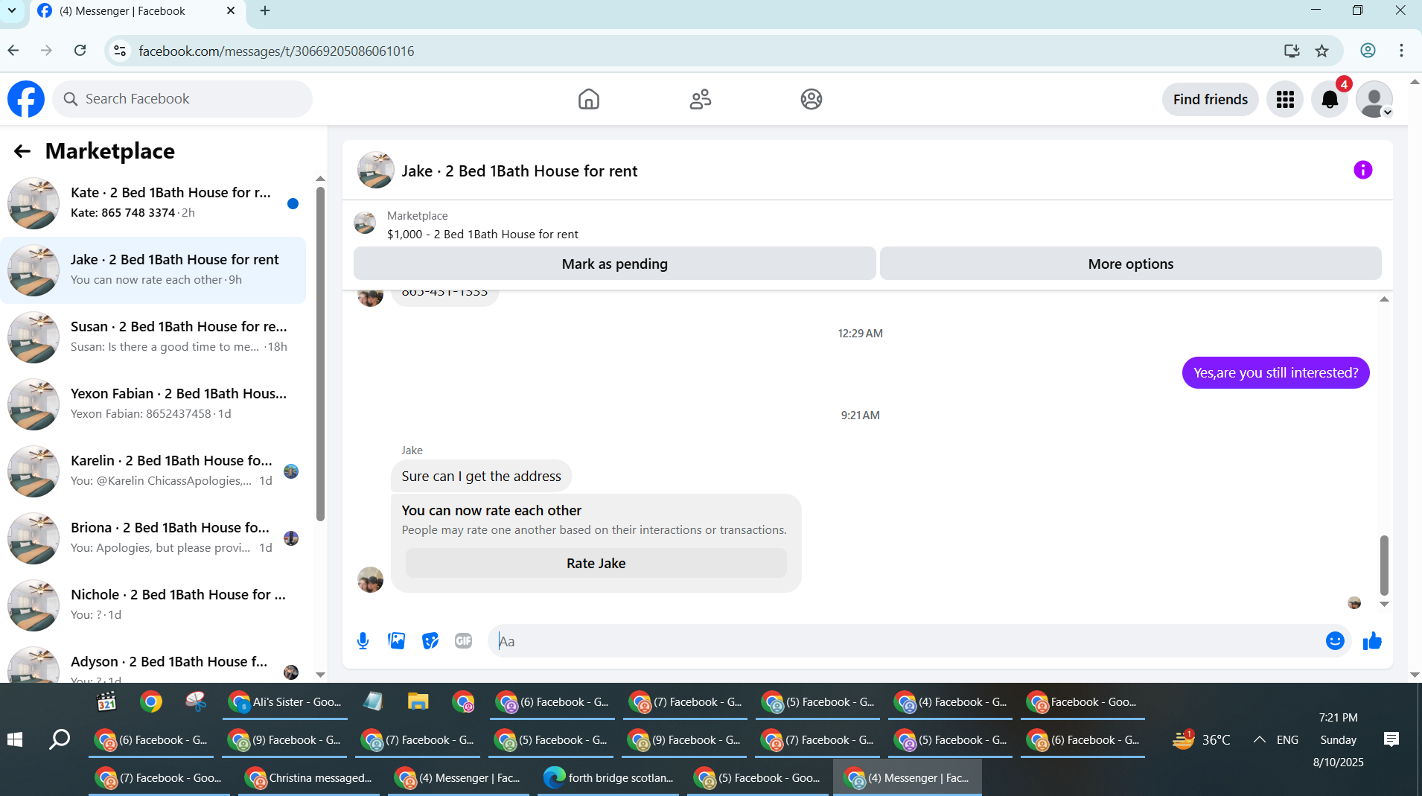Open Kate's house rental conversation
Screen dimensions: 1422x796
[x=153, y=203]
